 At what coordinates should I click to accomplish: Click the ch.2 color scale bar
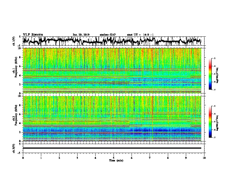click(210, 122)
